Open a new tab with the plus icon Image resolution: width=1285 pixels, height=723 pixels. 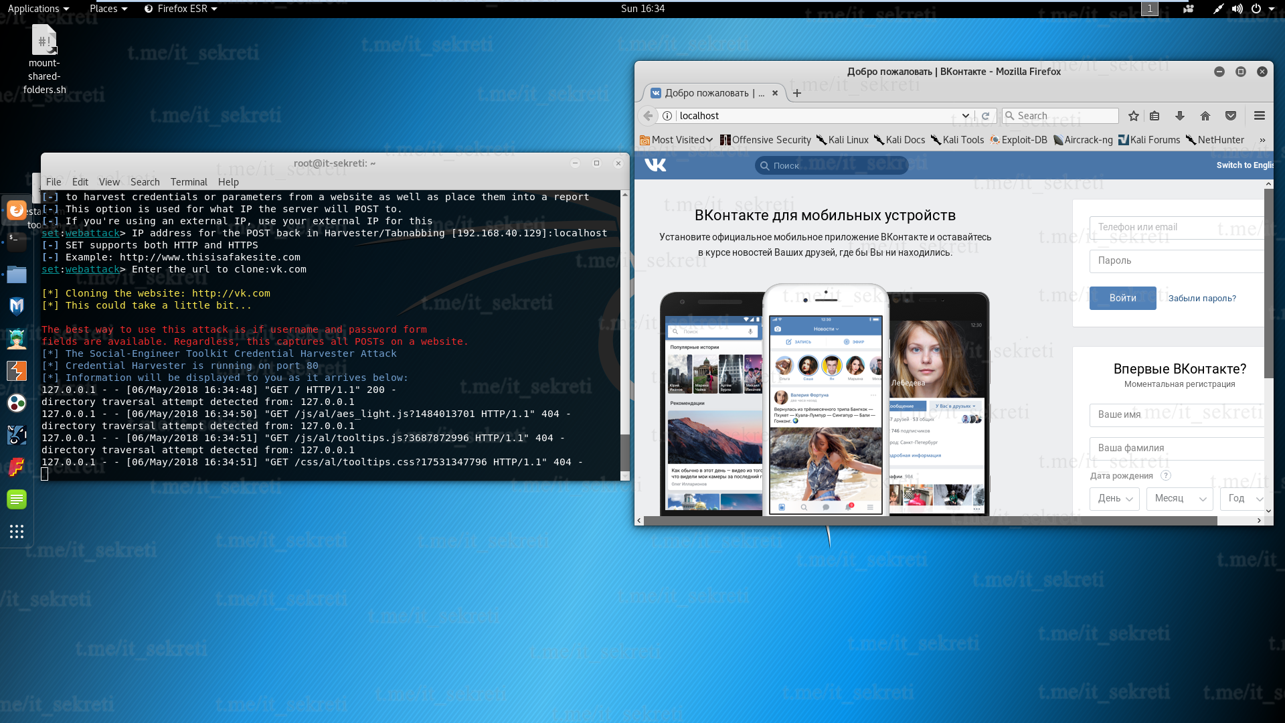(796, 93)
